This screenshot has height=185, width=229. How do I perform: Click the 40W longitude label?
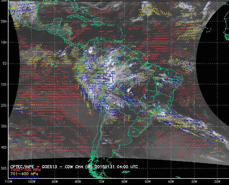point(171,182)
